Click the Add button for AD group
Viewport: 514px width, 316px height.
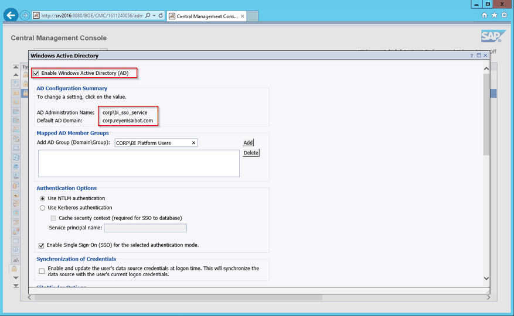click(x=248, y=142)
